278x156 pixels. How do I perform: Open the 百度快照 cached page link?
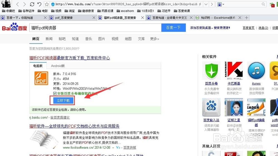130,147
